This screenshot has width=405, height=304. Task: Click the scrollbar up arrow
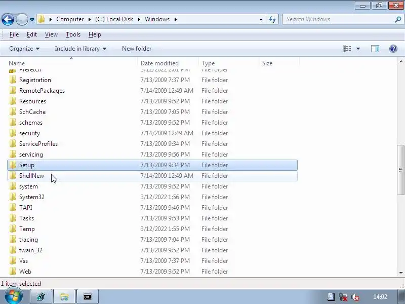pos(400,61)
